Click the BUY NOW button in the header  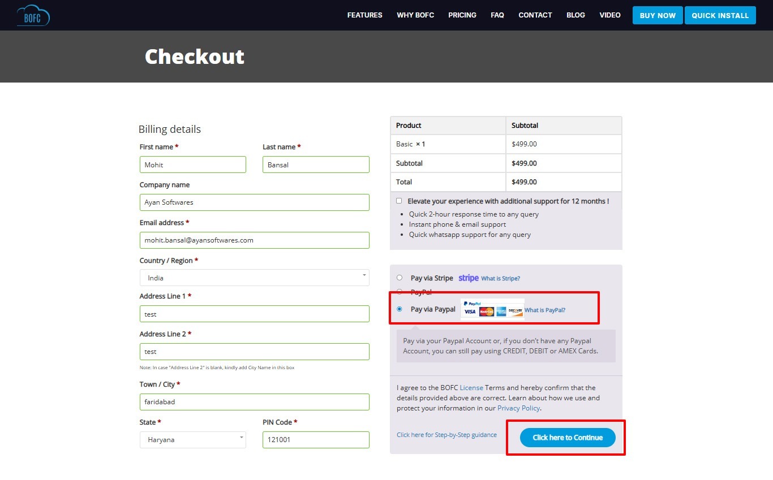tap(657, 15)
